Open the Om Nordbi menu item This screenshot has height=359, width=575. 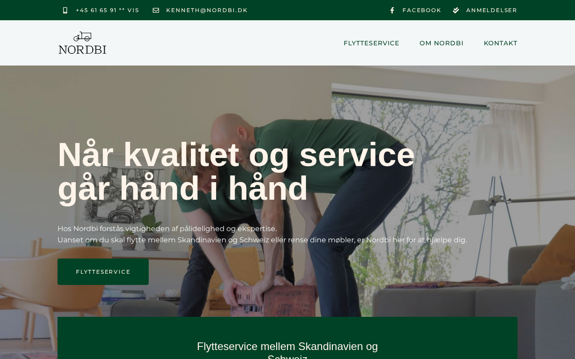(442, 43)
